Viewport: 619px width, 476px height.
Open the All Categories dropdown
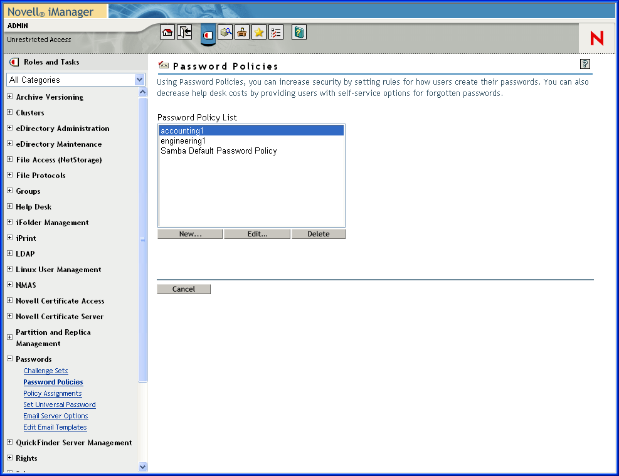pos(76,80)
